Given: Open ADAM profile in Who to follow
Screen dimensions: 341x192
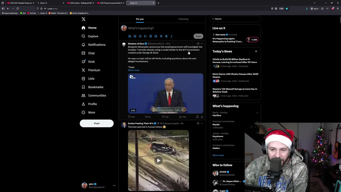Looking at the screenshot, I should (x=223, y=172).
